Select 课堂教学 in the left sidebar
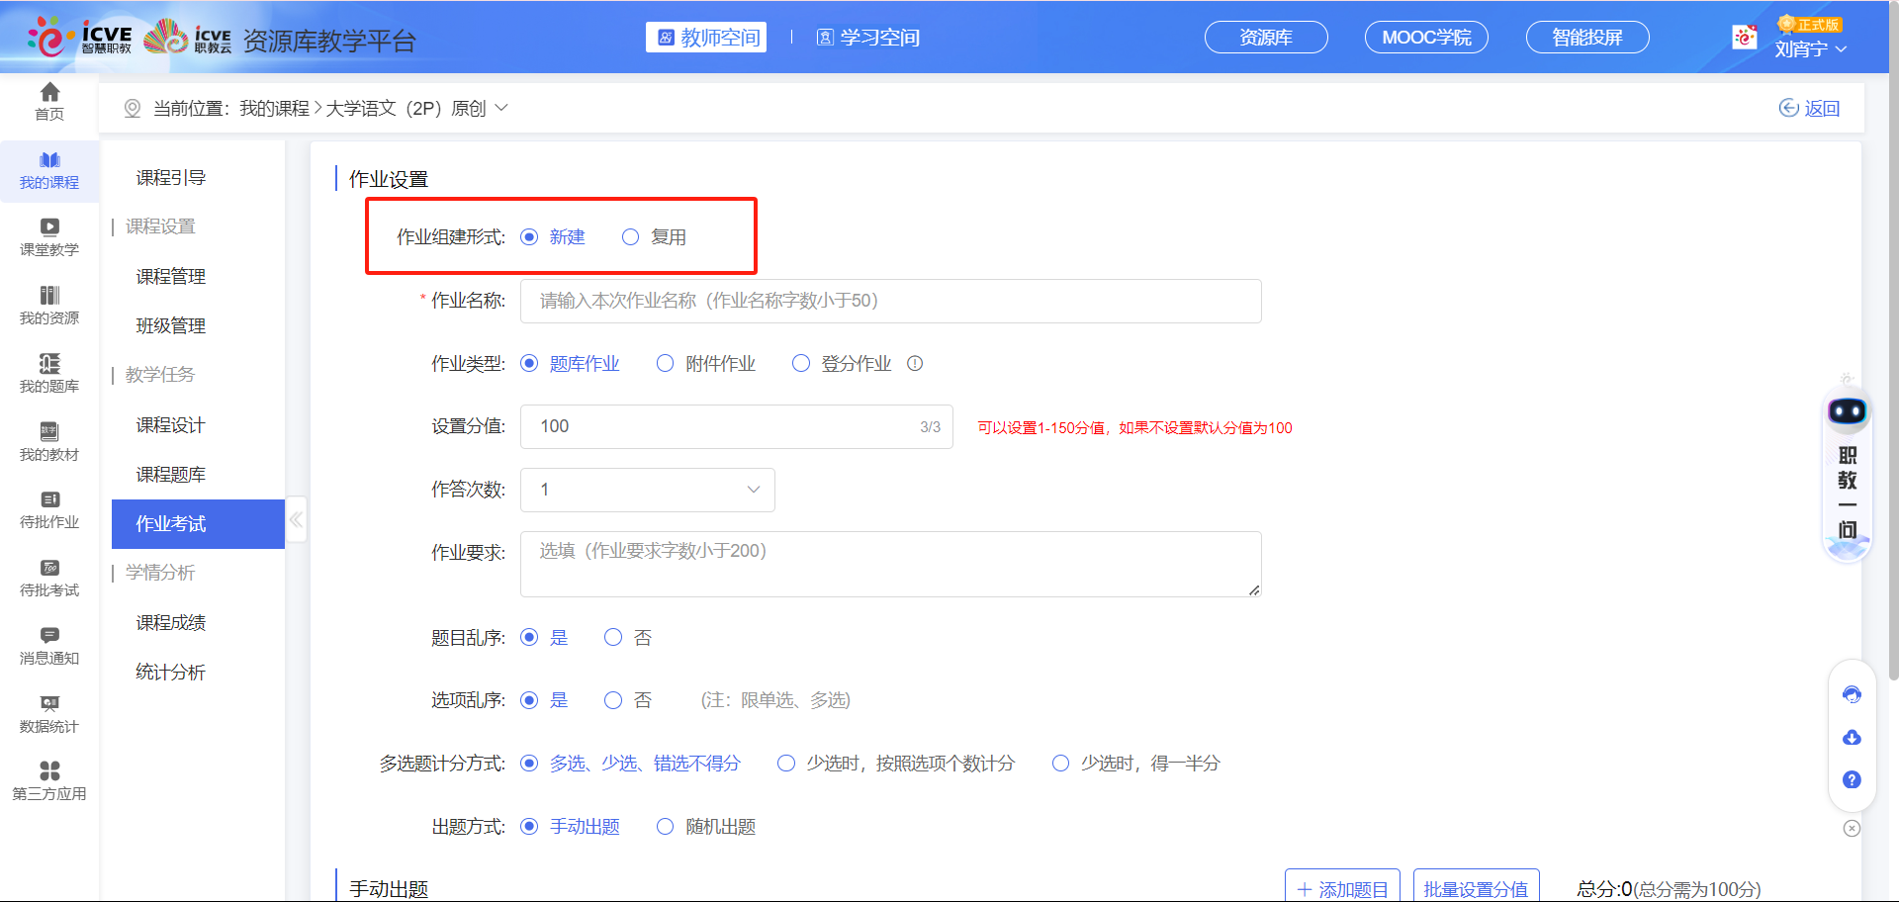The width and height of the screenshot is (1899, 902). (x=48, y=236)
